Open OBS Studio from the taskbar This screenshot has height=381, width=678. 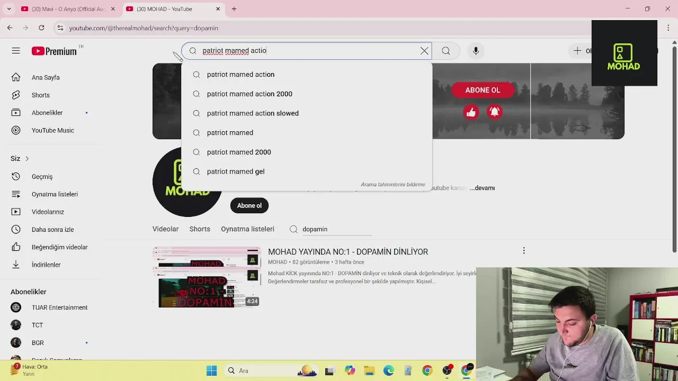tap(447, 371)
